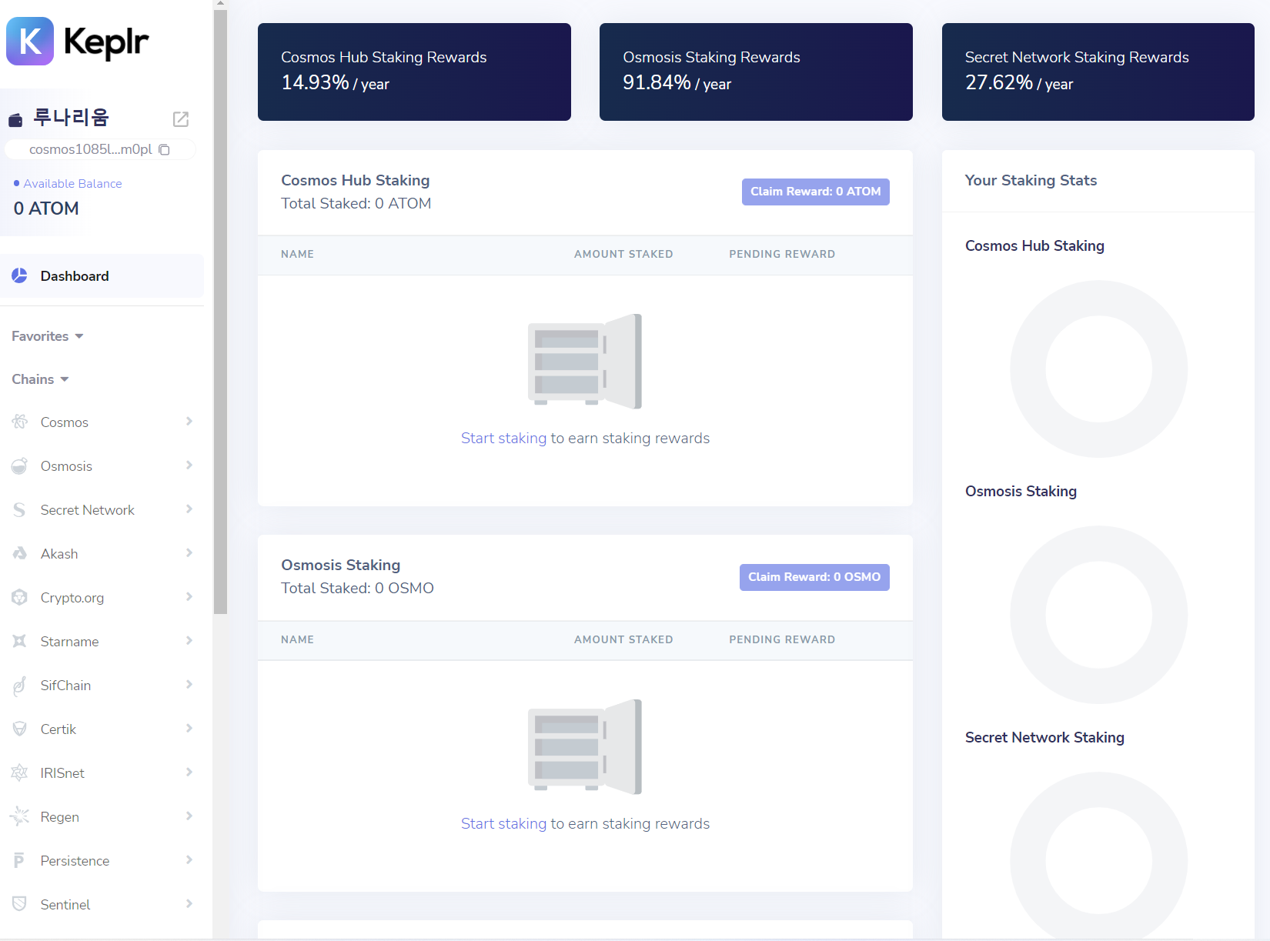Click the Crypto.org chain icon

(19, 597)
